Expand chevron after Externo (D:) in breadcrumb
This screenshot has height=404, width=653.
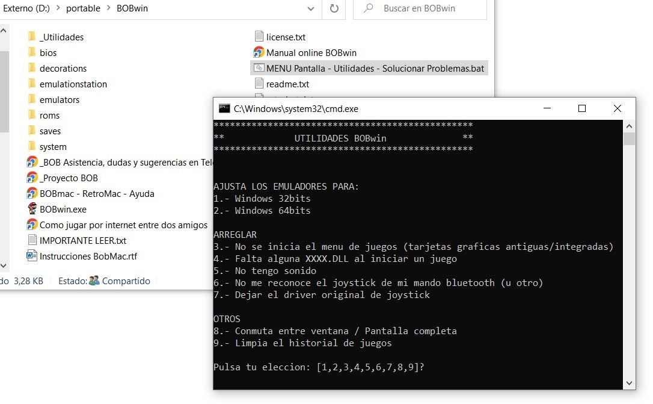58,8
